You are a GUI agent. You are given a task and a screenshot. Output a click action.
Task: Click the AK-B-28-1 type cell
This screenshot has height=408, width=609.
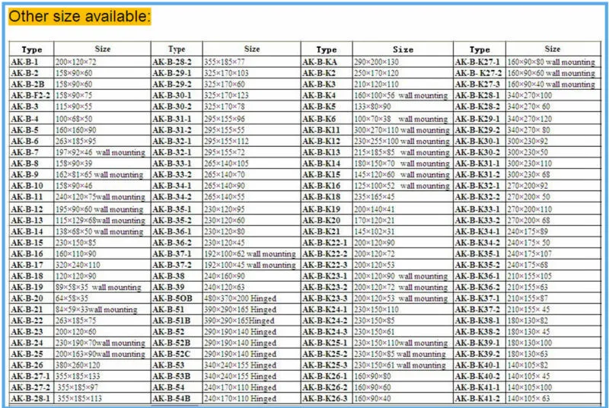click(30, 399)
